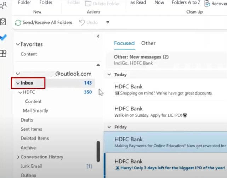
Task: Open the People contacts icon in sidebar
Action: [x=3, y=6]
